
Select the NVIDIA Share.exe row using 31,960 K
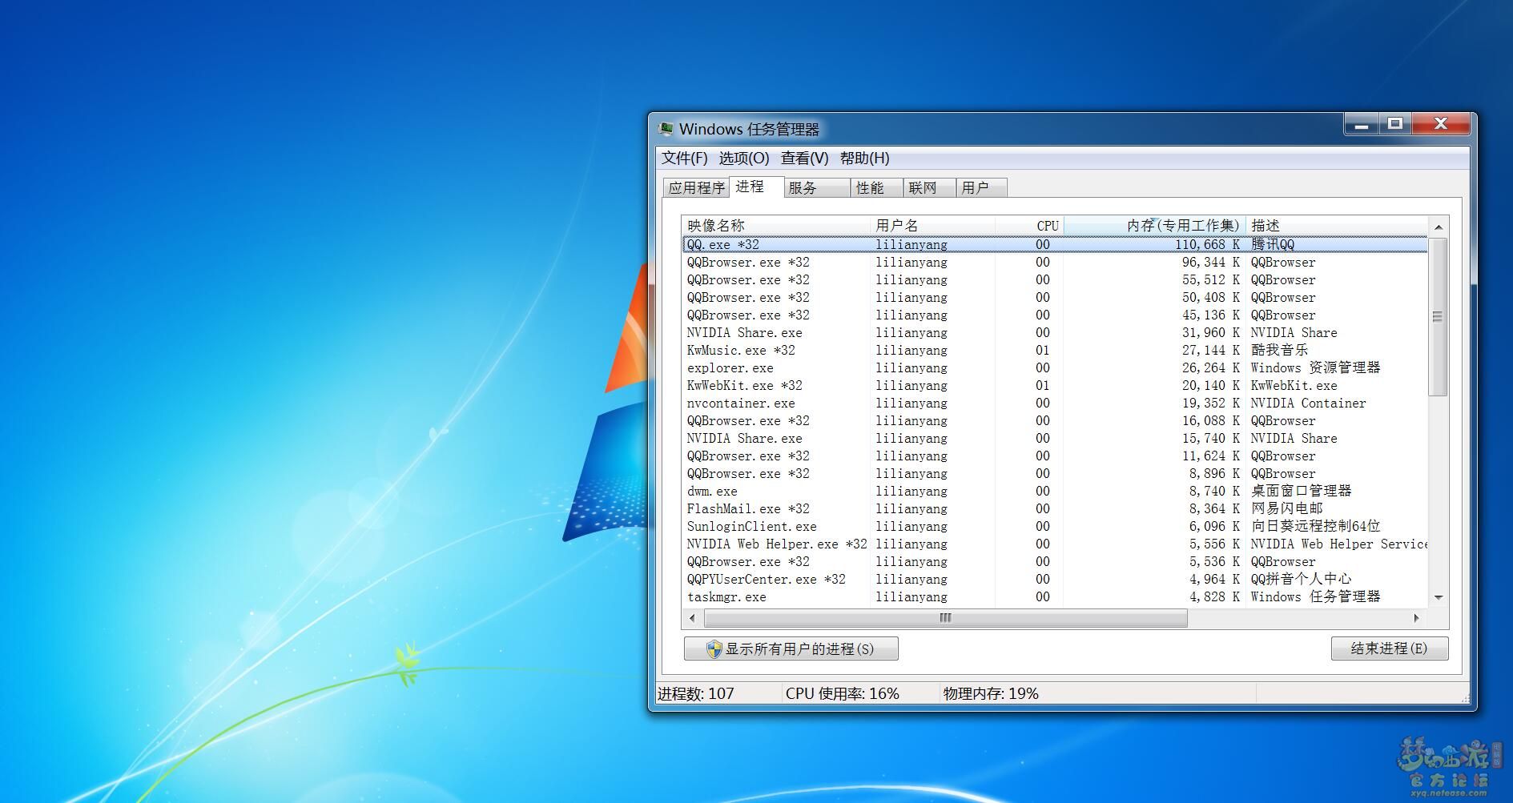tap(1055, 333)
